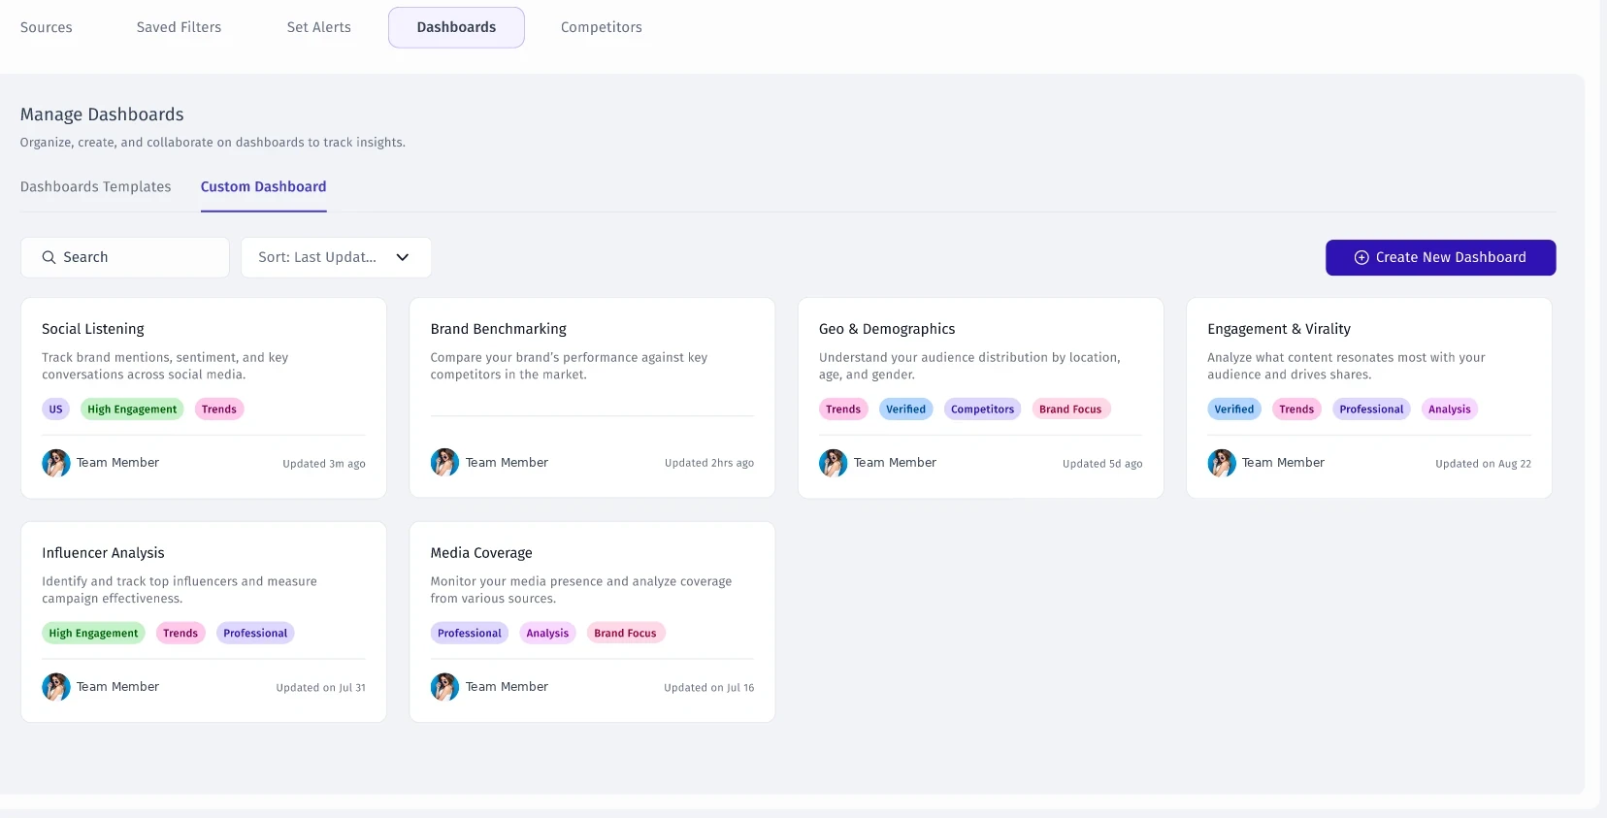Image resolution: width=1607 pixels, height=818 pixels.
Task: Click Brand Focus tag on Media Coverage
Action: [x=625, y=634]
